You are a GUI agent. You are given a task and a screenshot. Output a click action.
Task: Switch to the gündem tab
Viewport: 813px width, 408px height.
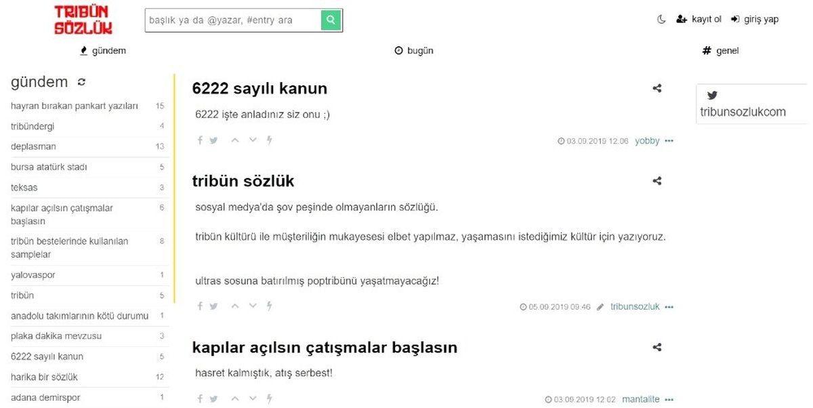tap(103, 51)
